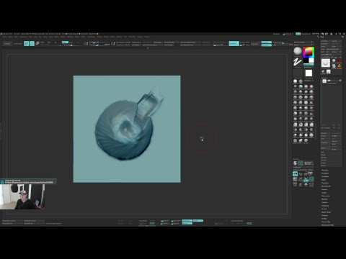This screenshot has height=259, width=346.
Task: Select the subtool thumbnail in Subtool list
Action: [324, 81]
